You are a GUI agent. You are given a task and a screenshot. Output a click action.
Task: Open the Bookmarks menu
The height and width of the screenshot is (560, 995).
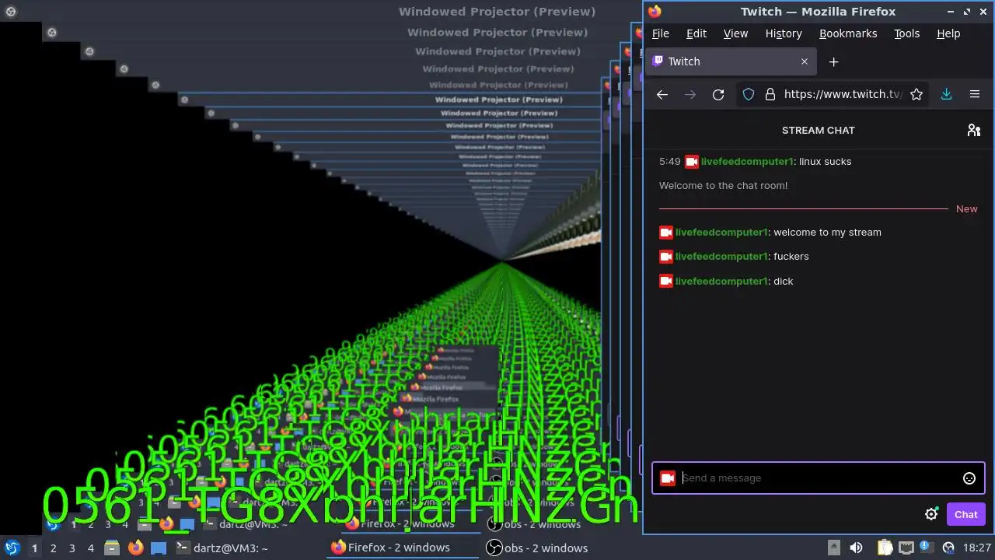(x=848, y=33)
